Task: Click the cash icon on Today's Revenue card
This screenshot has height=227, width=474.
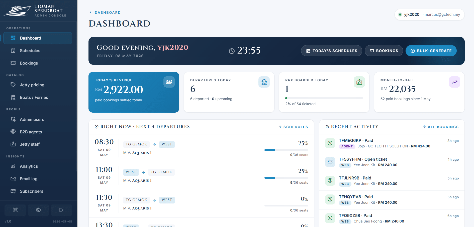Action: tap(169, 82)
